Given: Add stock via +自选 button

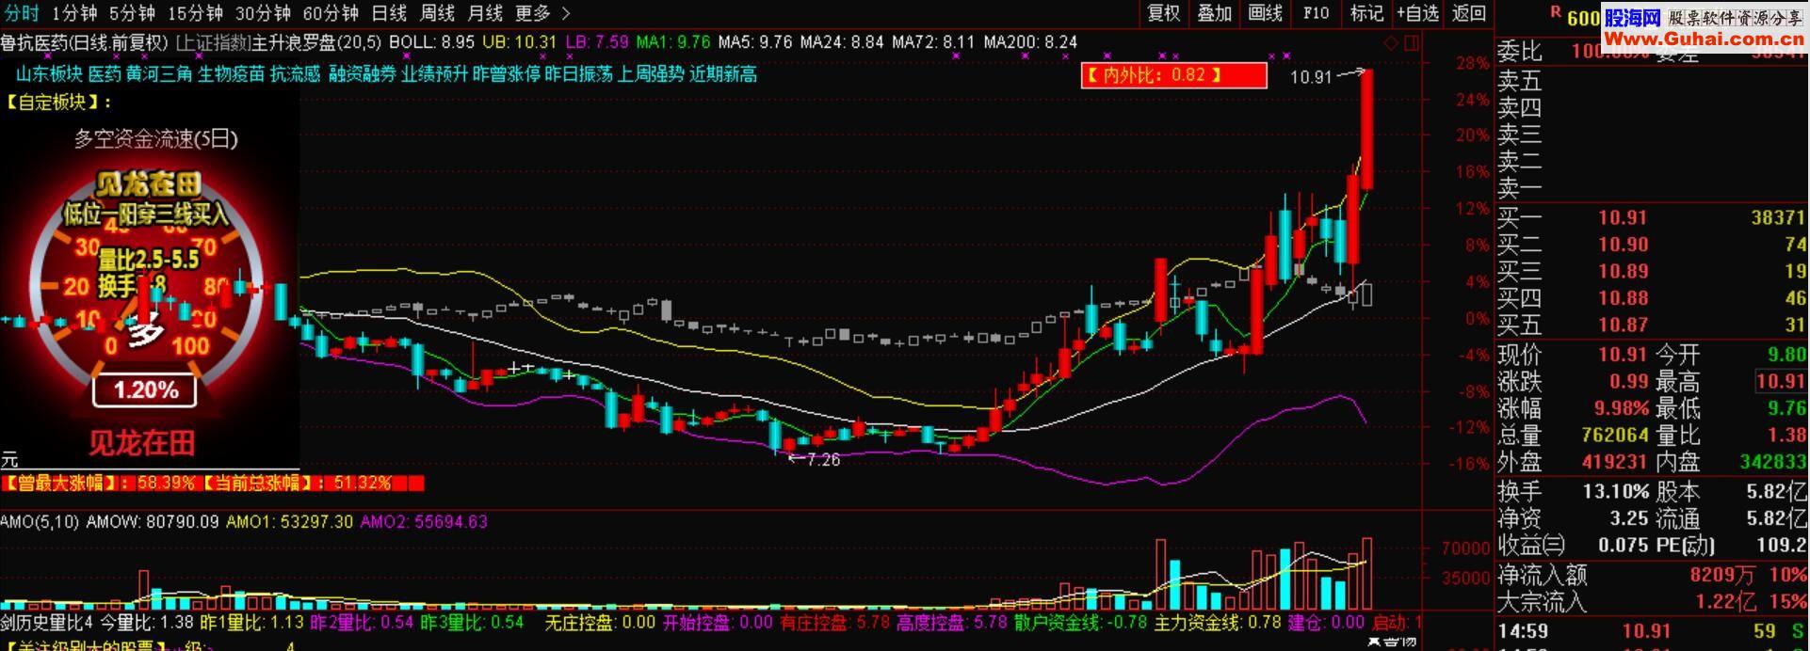Looking at the screenshot, I should click(x=1418, y=13).
